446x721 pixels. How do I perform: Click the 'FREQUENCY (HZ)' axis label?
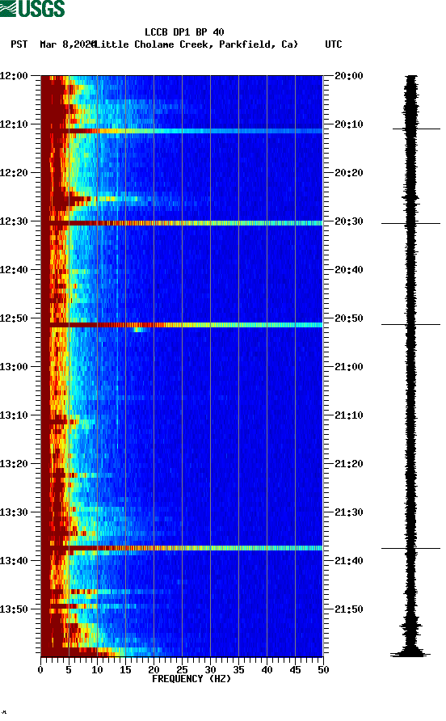tap(191, 679)
